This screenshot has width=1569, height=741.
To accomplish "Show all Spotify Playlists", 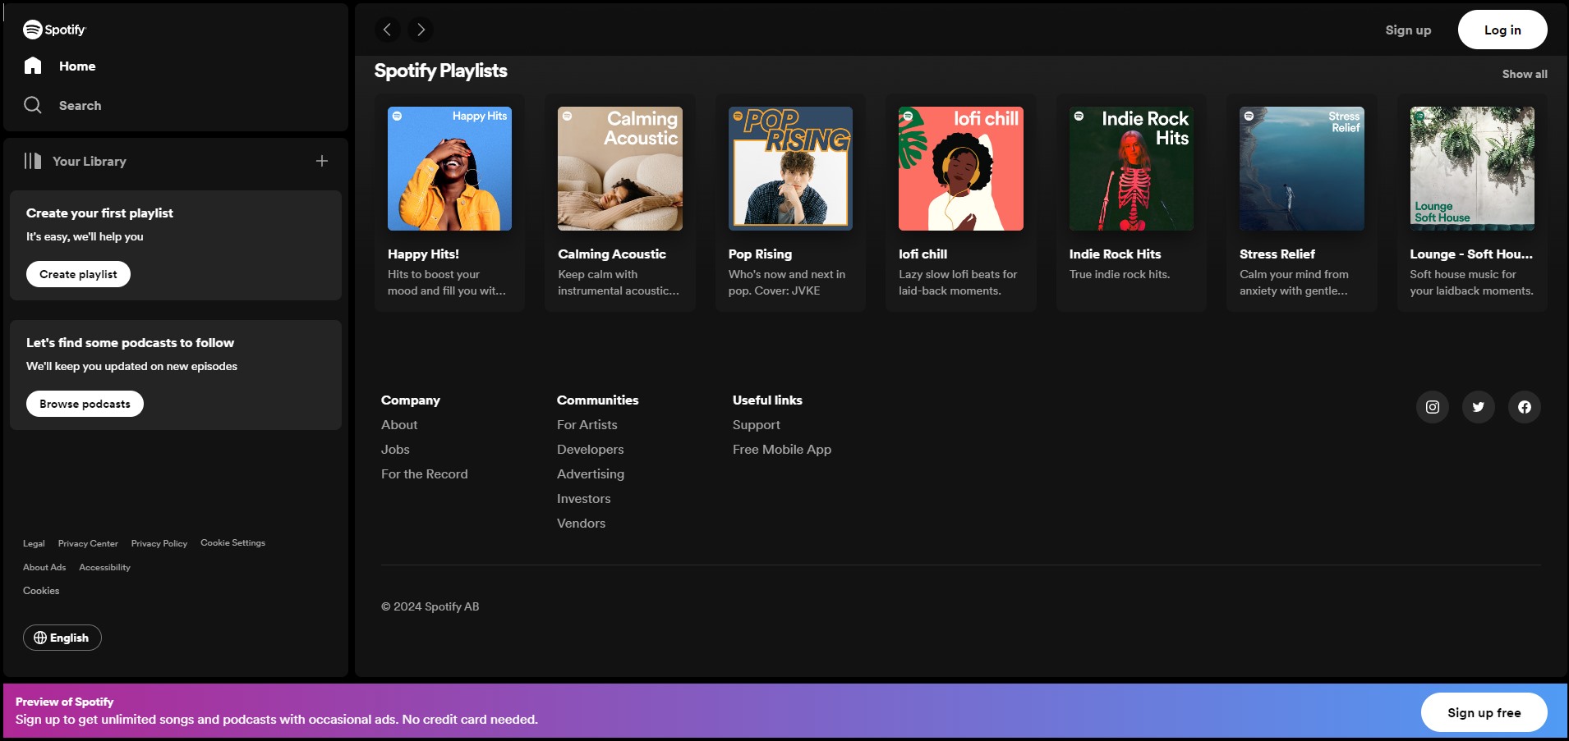I will [x=1525, y=74].
